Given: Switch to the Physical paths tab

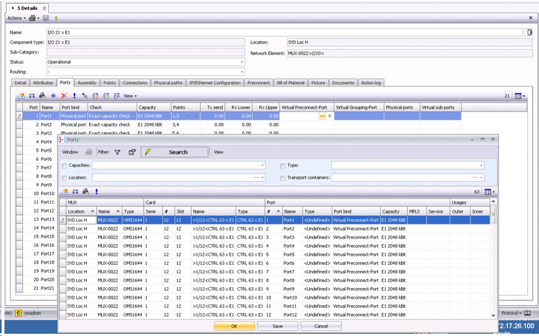Looking at the screenshot, I should point(168,83).
